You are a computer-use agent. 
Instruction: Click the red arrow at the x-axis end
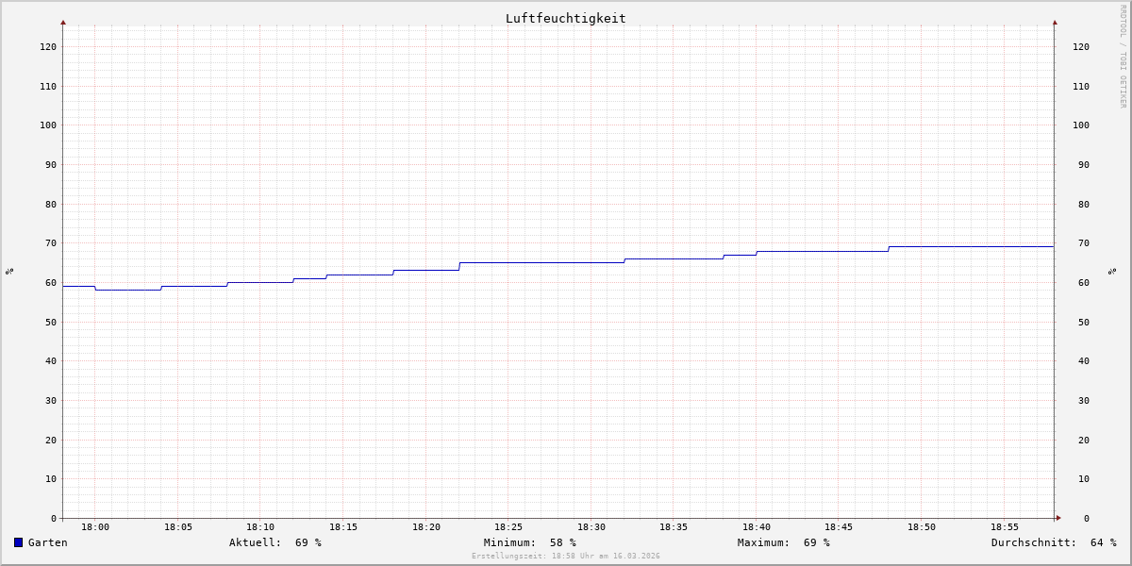pyautogui.click(x=1058, y=518)
